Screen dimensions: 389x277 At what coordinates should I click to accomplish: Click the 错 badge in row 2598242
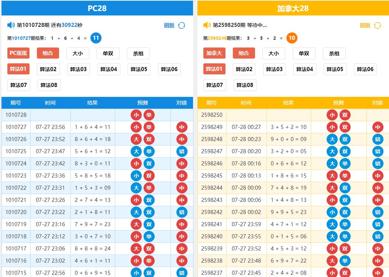click(x=378, y=212)
